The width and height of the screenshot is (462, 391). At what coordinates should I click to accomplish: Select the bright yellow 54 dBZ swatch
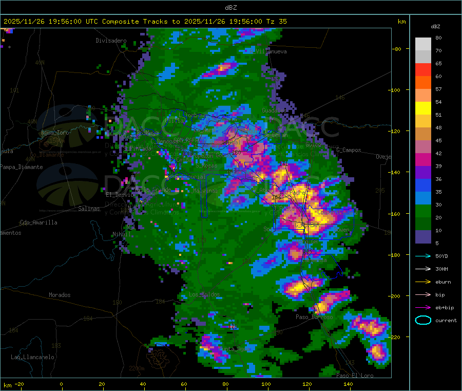coord(423,108)
